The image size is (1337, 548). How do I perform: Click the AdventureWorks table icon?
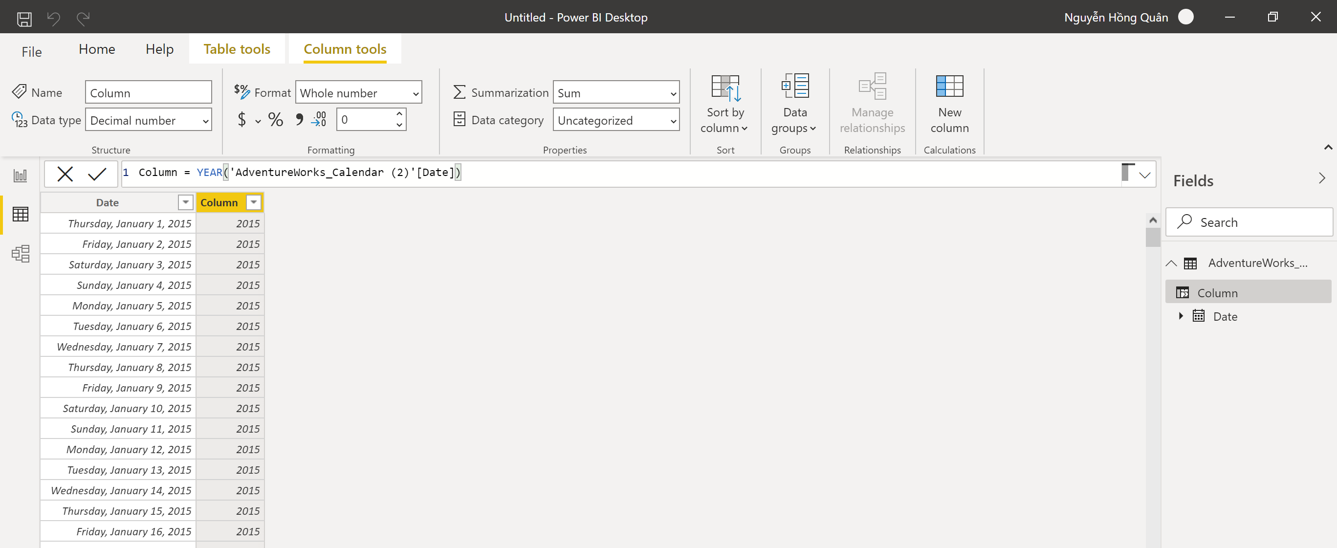coord(1190,263)
